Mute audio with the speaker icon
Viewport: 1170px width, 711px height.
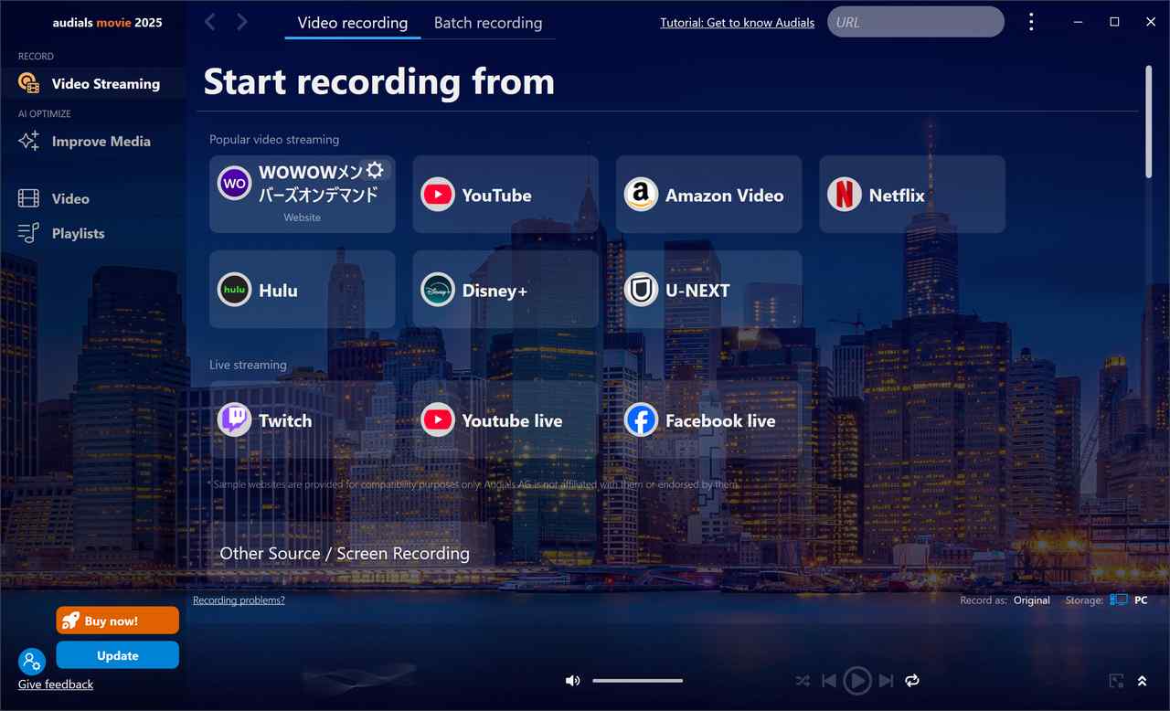572,680
